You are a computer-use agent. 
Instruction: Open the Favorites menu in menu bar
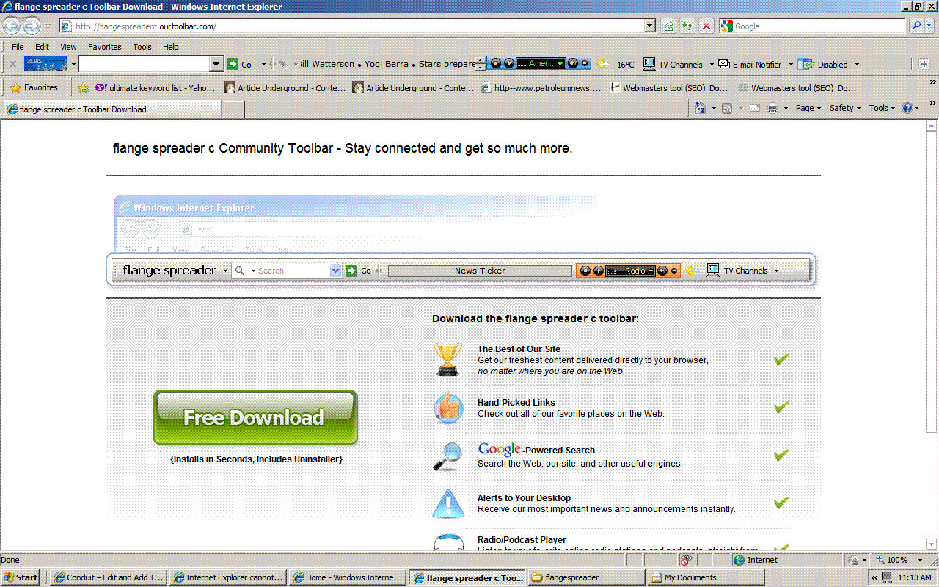(105, 47)
